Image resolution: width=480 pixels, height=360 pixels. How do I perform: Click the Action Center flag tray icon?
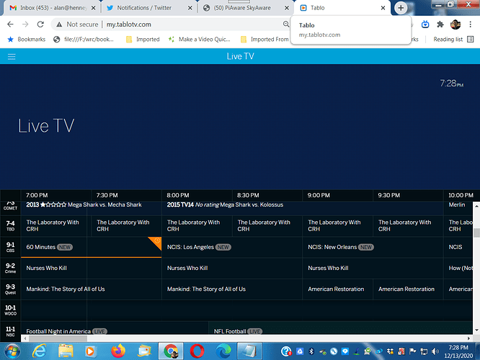click(413, 352)
